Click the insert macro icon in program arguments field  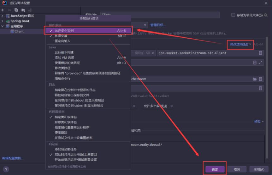[x=255, y=63]
